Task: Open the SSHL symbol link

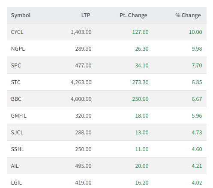Action: click(18, 149)
